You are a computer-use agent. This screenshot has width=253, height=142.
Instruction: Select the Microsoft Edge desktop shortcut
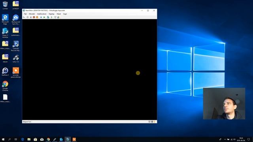[5, 19]
